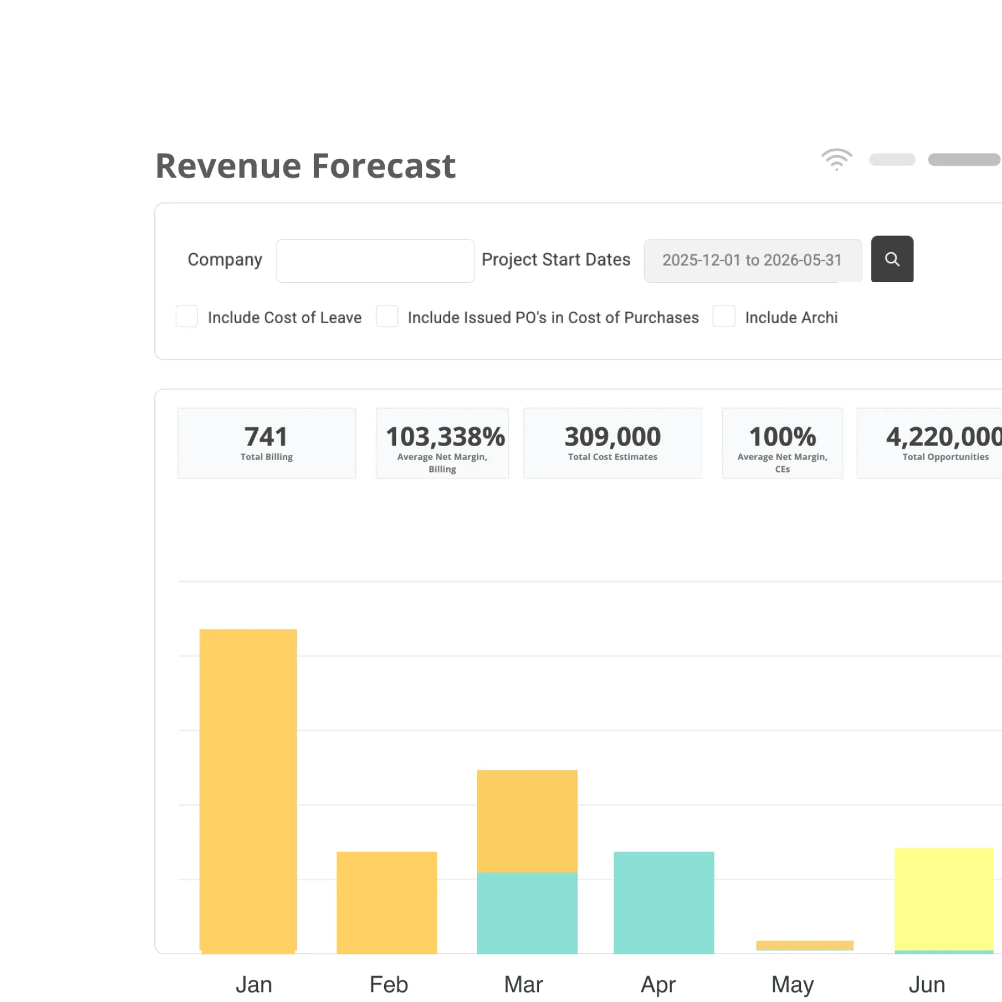Click the Apr axis label
Viewport: 1002px width, 1002px height.
click(x=658, y=985)
